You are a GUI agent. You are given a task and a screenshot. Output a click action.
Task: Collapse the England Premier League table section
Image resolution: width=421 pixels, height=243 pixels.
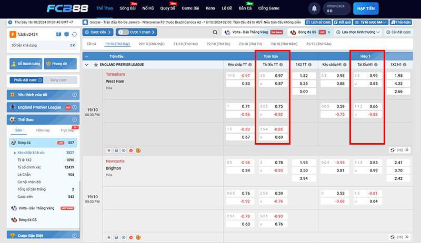[87, 64]
